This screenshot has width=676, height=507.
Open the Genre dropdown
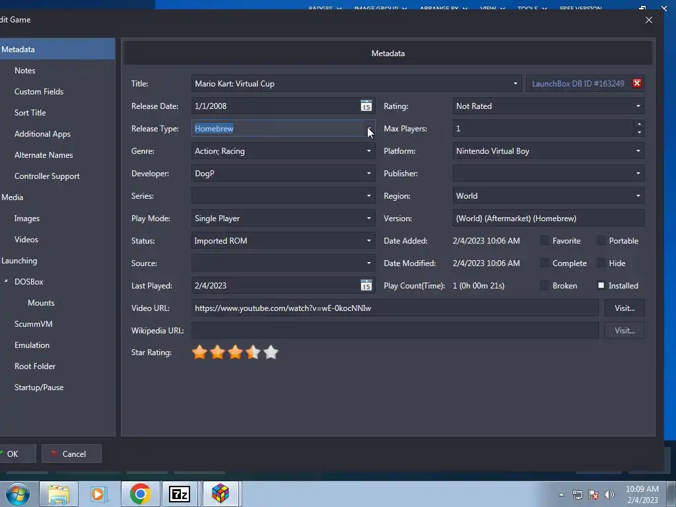coord(369,151)
